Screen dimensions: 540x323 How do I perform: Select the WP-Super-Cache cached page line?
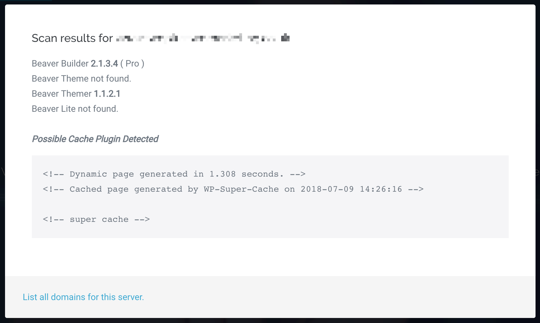pos(233,189)
